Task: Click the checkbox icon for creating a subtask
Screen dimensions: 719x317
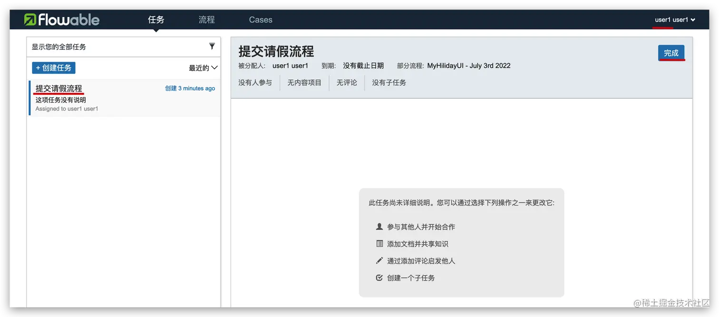Action: (379, 278)
